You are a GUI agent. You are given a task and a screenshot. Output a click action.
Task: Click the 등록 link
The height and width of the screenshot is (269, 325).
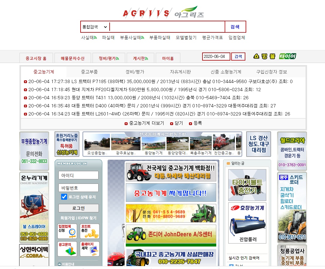tap(198, 123)
